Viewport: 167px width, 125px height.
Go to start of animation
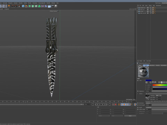pyautogui.click(x=93, y=105)
